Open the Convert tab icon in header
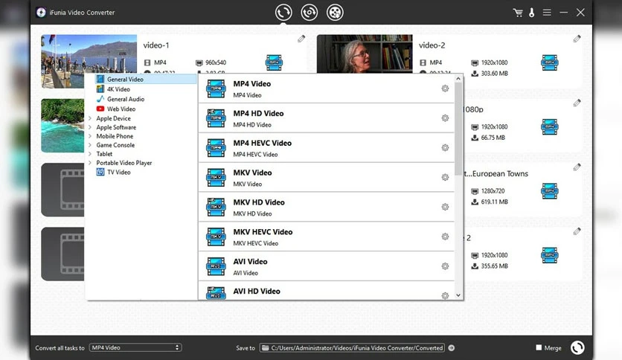 [283, 13]
